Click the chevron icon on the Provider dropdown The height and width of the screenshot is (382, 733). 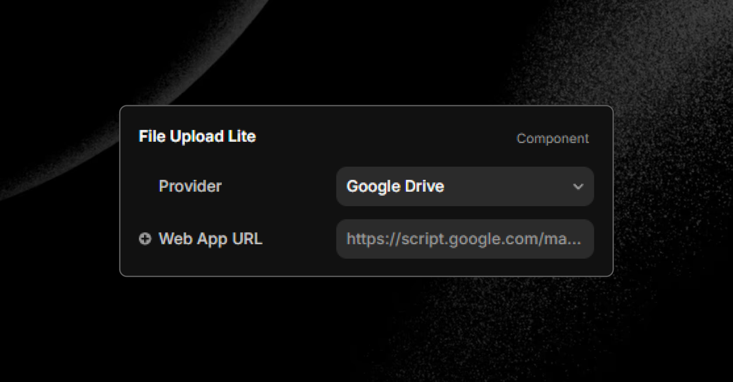(x=578, y=187)
